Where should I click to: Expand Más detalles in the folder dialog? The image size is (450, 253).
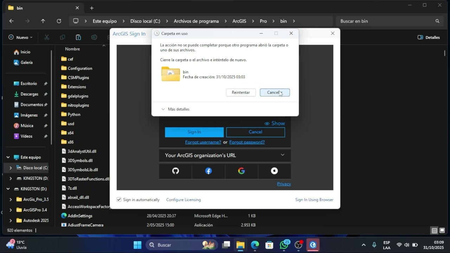pyautogui.click(x=175, y=109)
